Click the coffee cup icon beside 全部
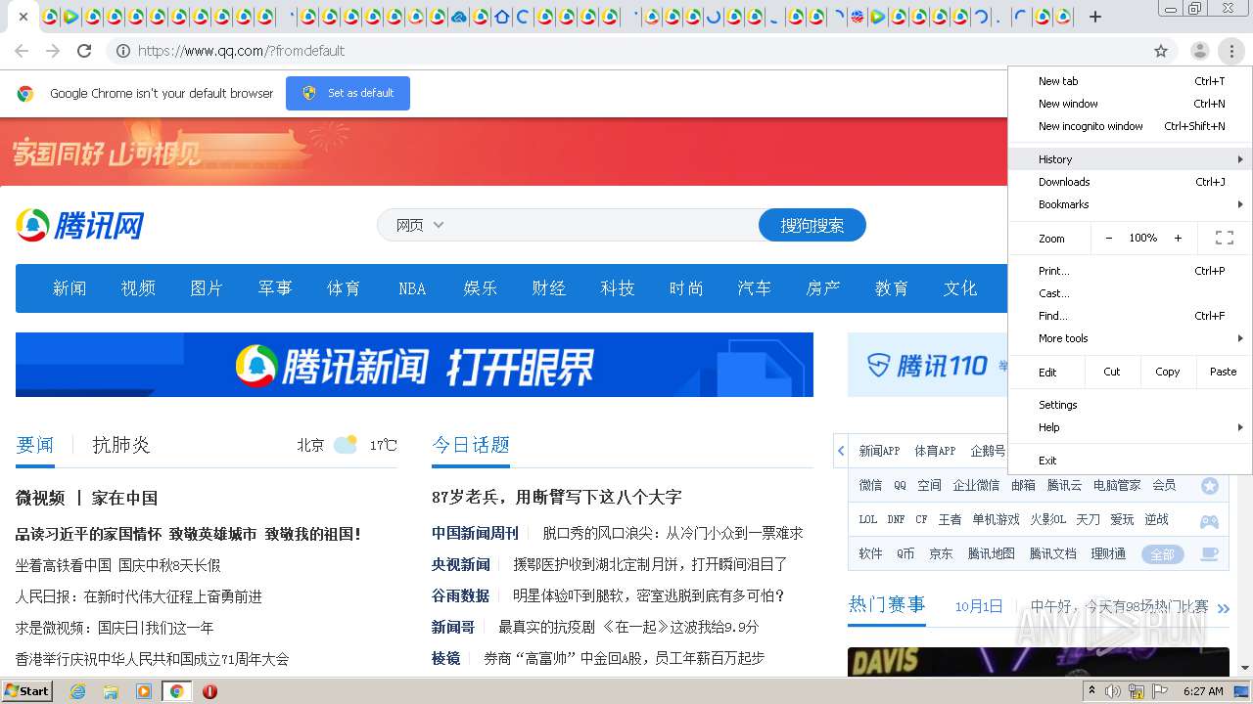 point(1210,553)
